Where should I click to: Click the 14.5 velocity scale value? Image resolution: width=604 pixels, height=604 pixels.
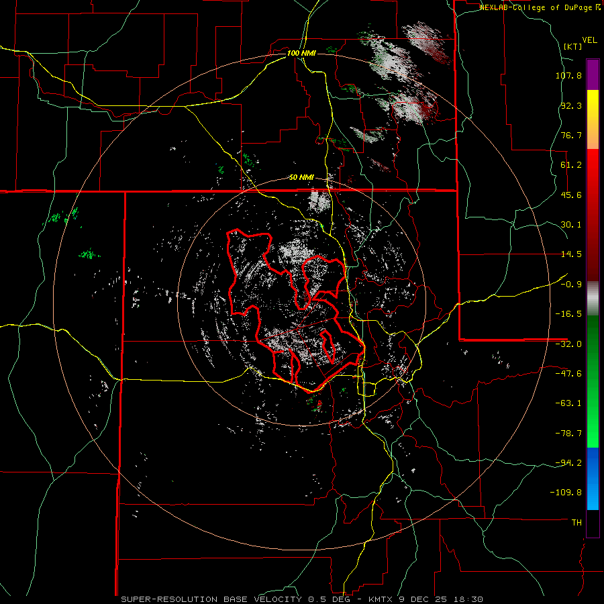(571, 254)
